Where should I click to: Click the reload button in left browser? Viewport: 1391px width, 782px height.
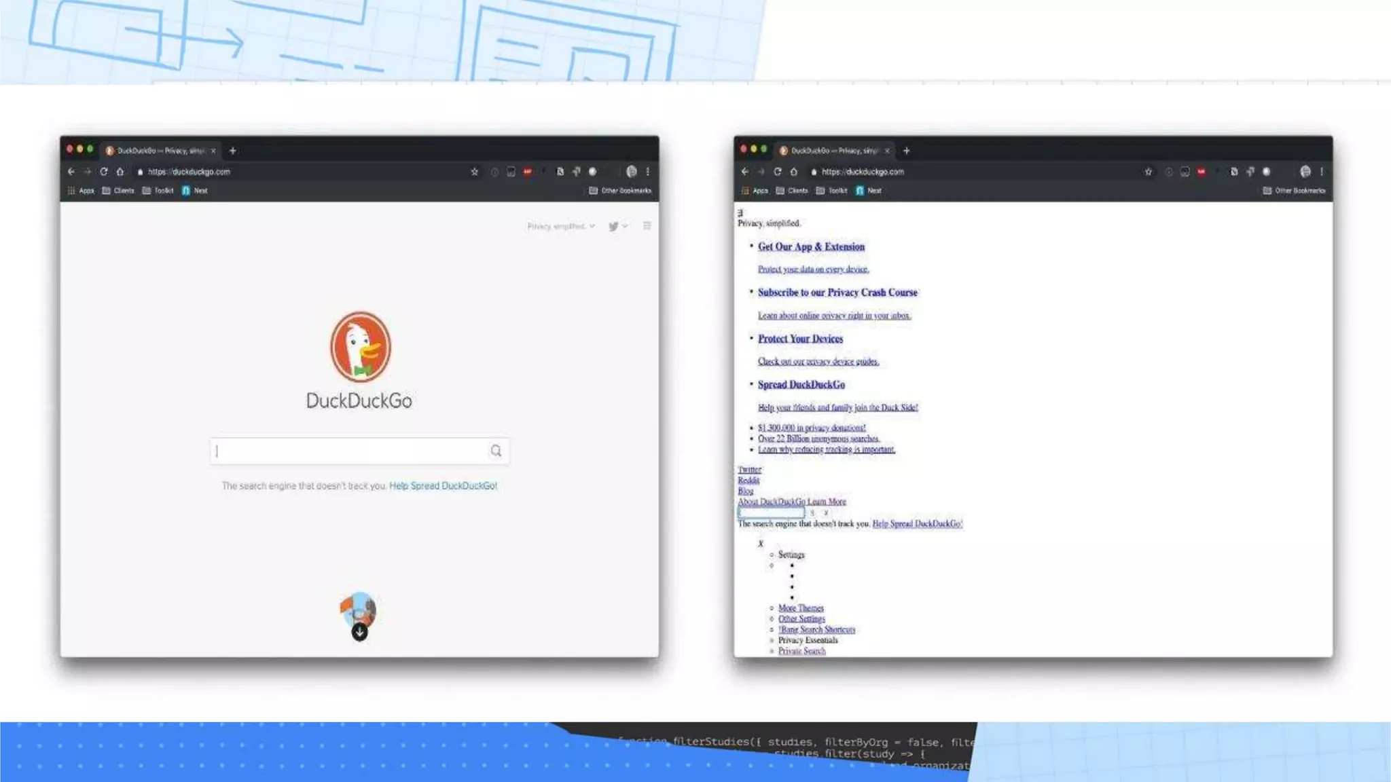pyautogui.click(x=104, y=172)
